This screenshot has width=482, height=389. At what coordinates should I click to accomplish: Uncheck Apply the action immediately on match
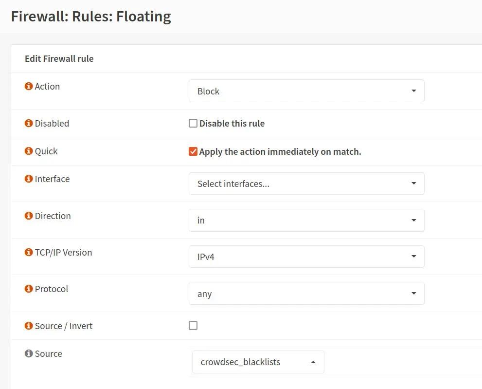[193, 151]
